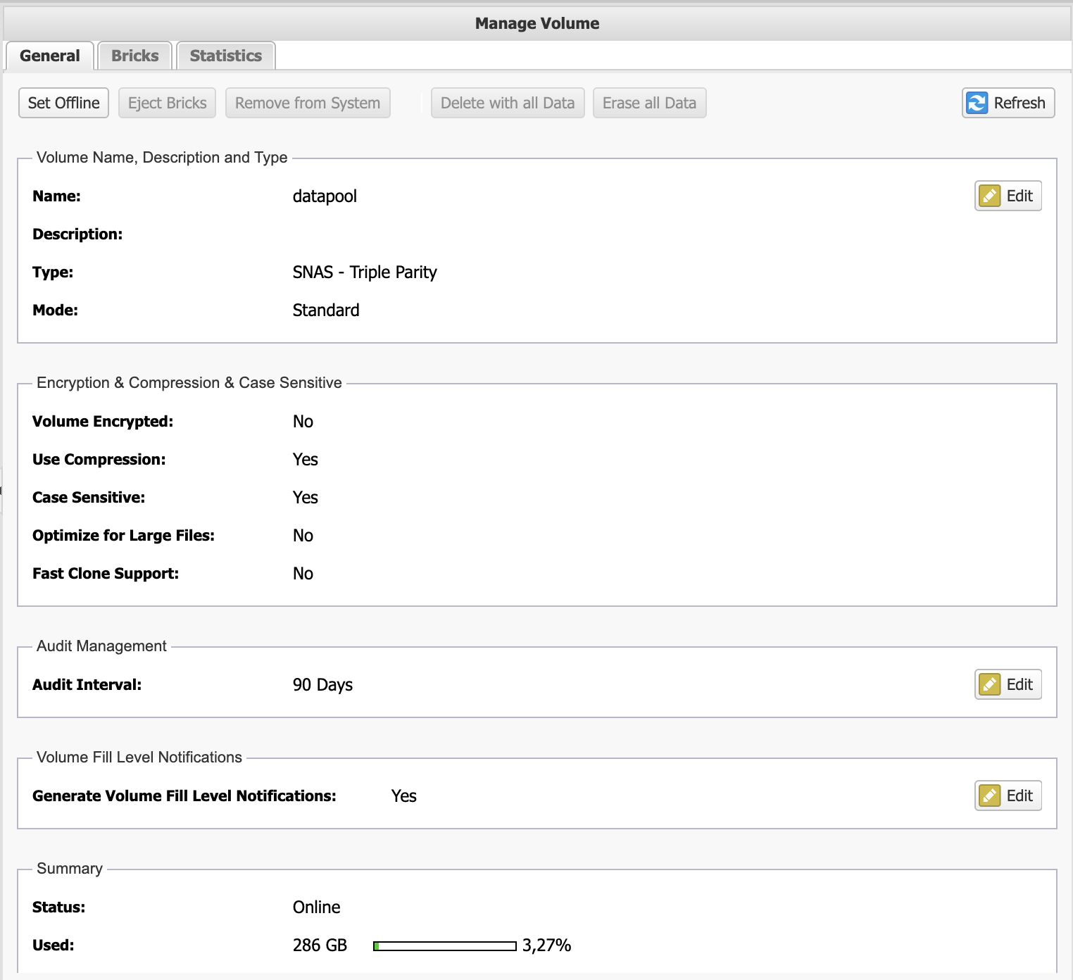The image size is (1073, 980).
Task: Click the 3,27% usage percentage
Action: 546,946
